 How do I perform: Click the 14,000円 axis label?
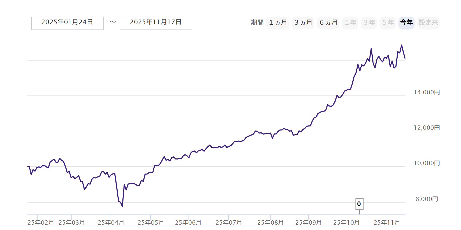(x=427, y=92)
